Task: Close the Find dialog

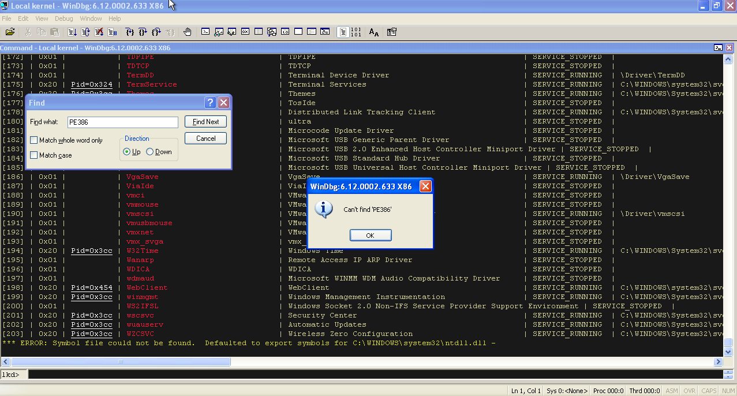Action: 224,103
